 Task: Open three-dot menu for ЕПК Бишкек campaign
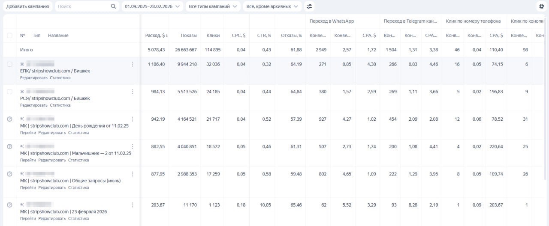point(132,64)
